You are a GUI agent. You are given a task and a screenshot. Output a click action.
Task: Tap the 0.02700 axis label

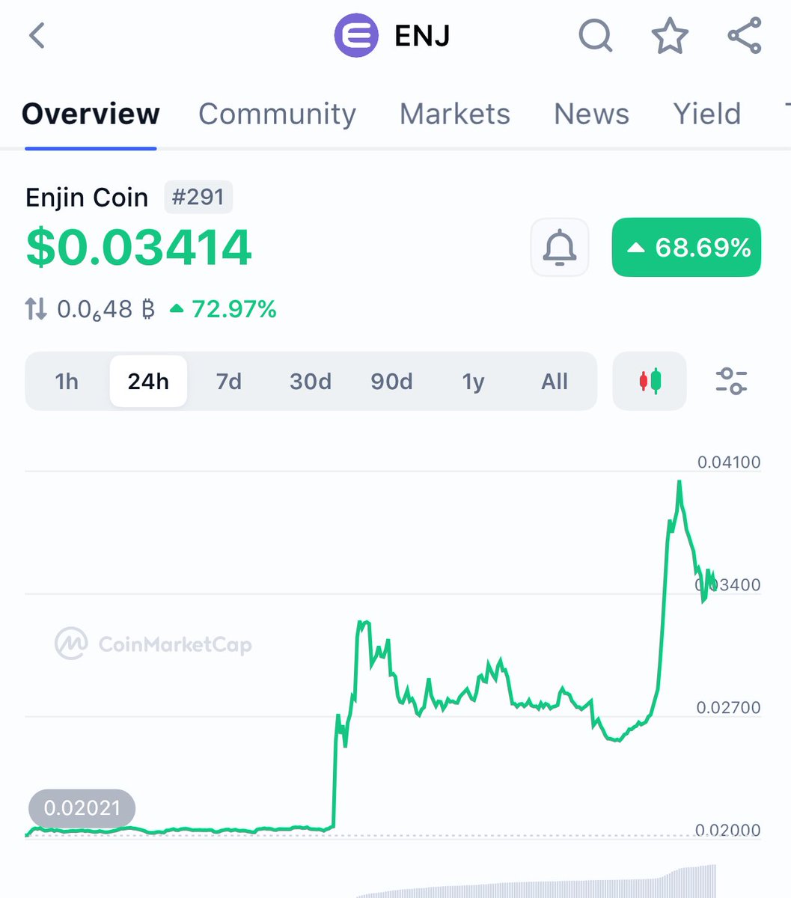pos(729,708)
